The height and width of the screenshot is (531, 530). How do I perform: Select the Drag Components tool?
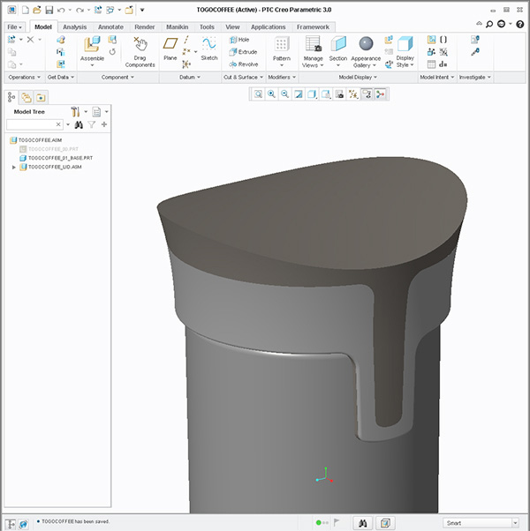click(x=140, y=45)
